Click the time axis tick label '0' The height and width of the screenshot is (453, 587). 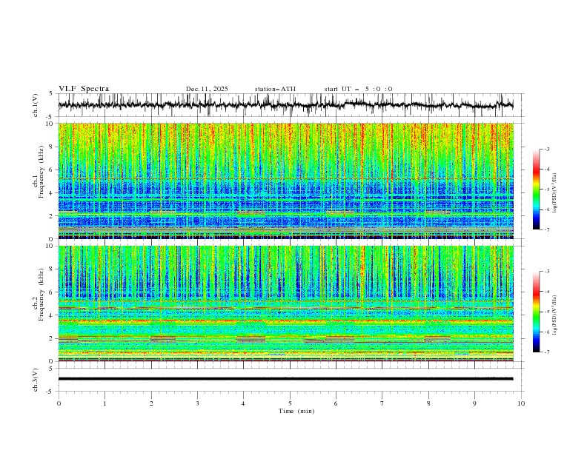coord(59,403)
